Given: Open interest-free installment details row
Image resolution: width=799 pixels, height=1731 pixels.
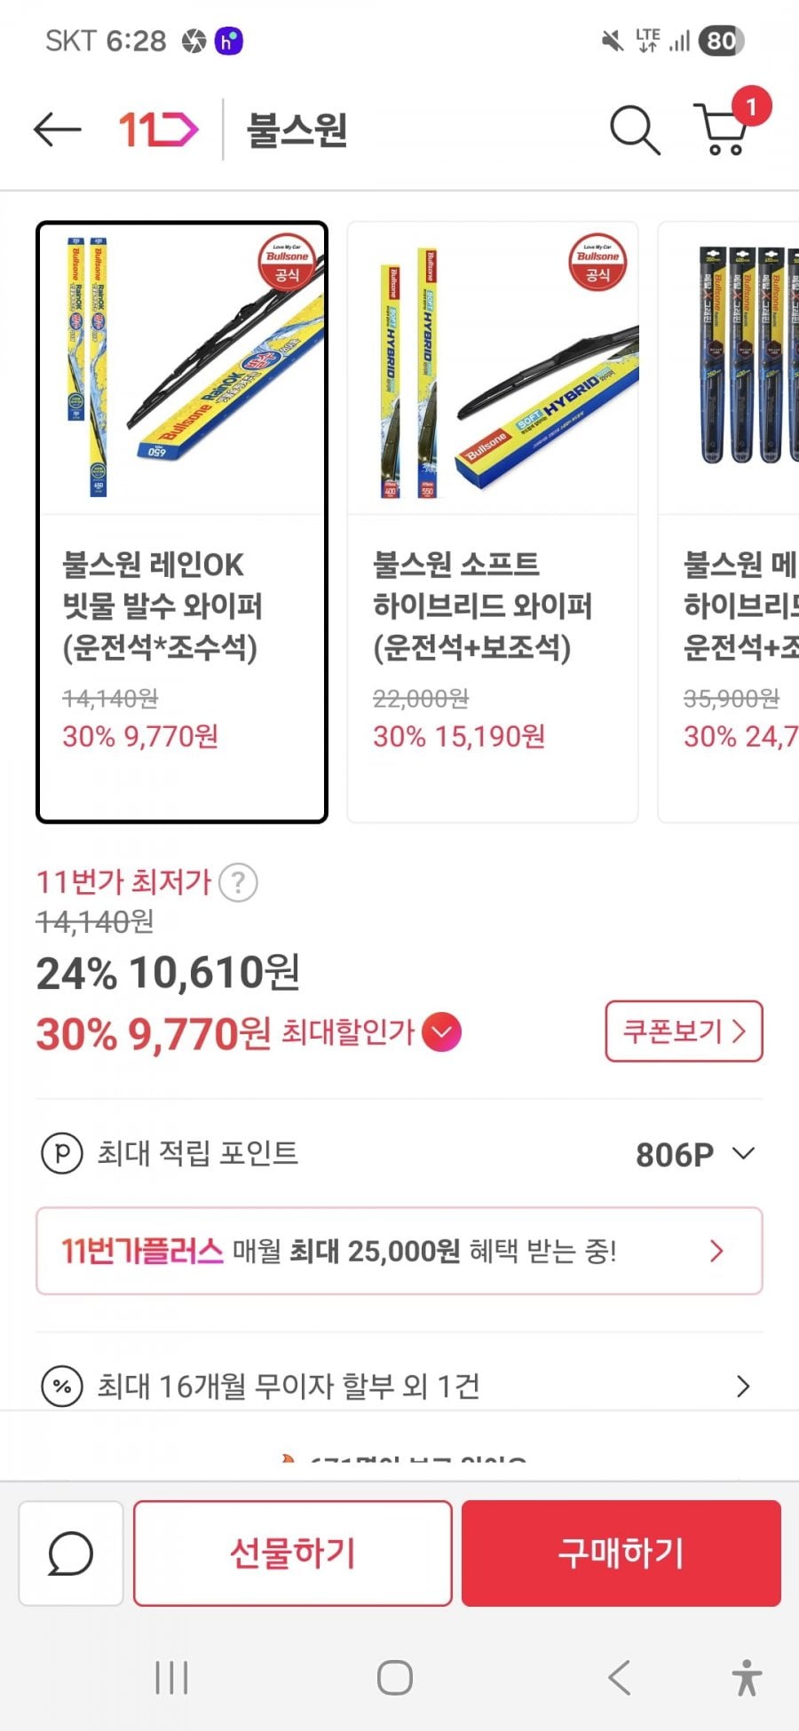Looking at the screenshot, I should point(399,1386).
